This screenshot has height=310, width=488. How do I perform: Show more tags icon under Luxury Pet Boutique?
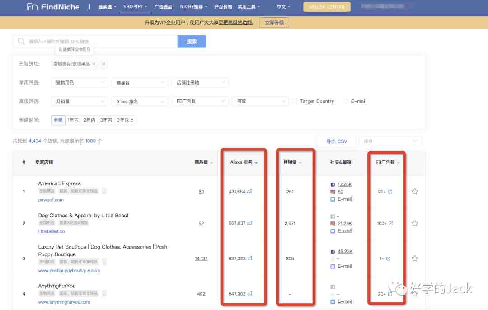(x=104, y=262)
